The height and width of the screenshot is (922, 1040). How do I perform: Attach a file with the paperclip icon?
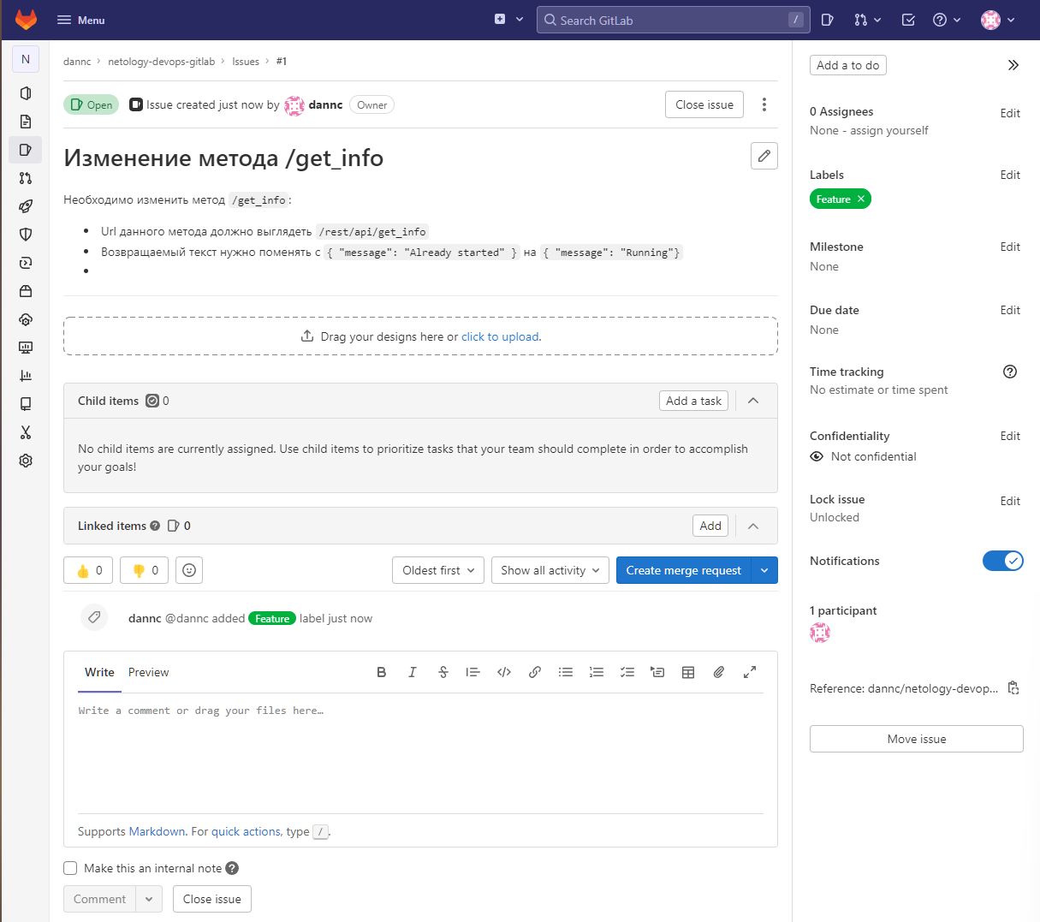[718, 672]
